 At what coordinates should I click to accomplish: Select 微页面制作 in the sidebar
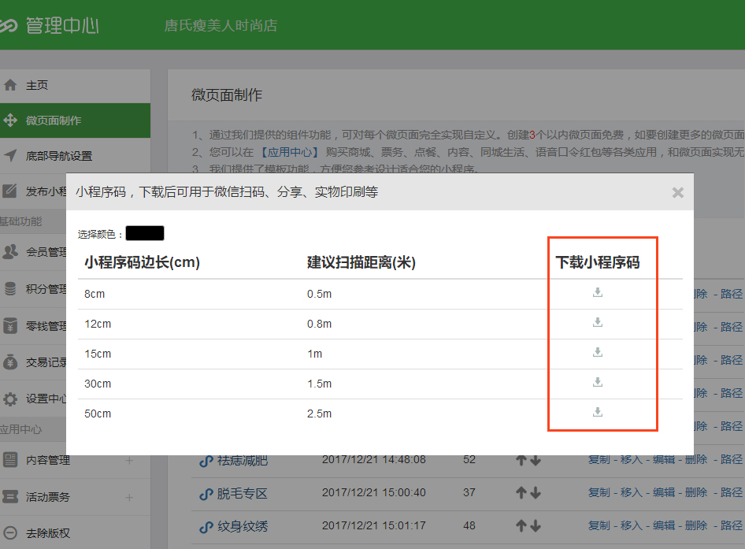coord(53,121)
